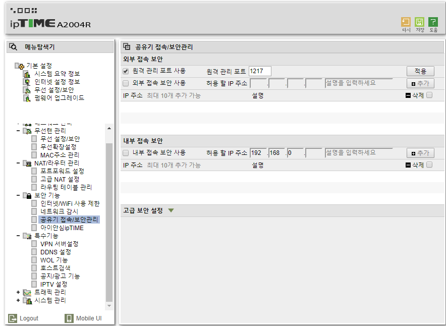Click the 적용 button
The image size is (446, 326).
tap(420, 71)
